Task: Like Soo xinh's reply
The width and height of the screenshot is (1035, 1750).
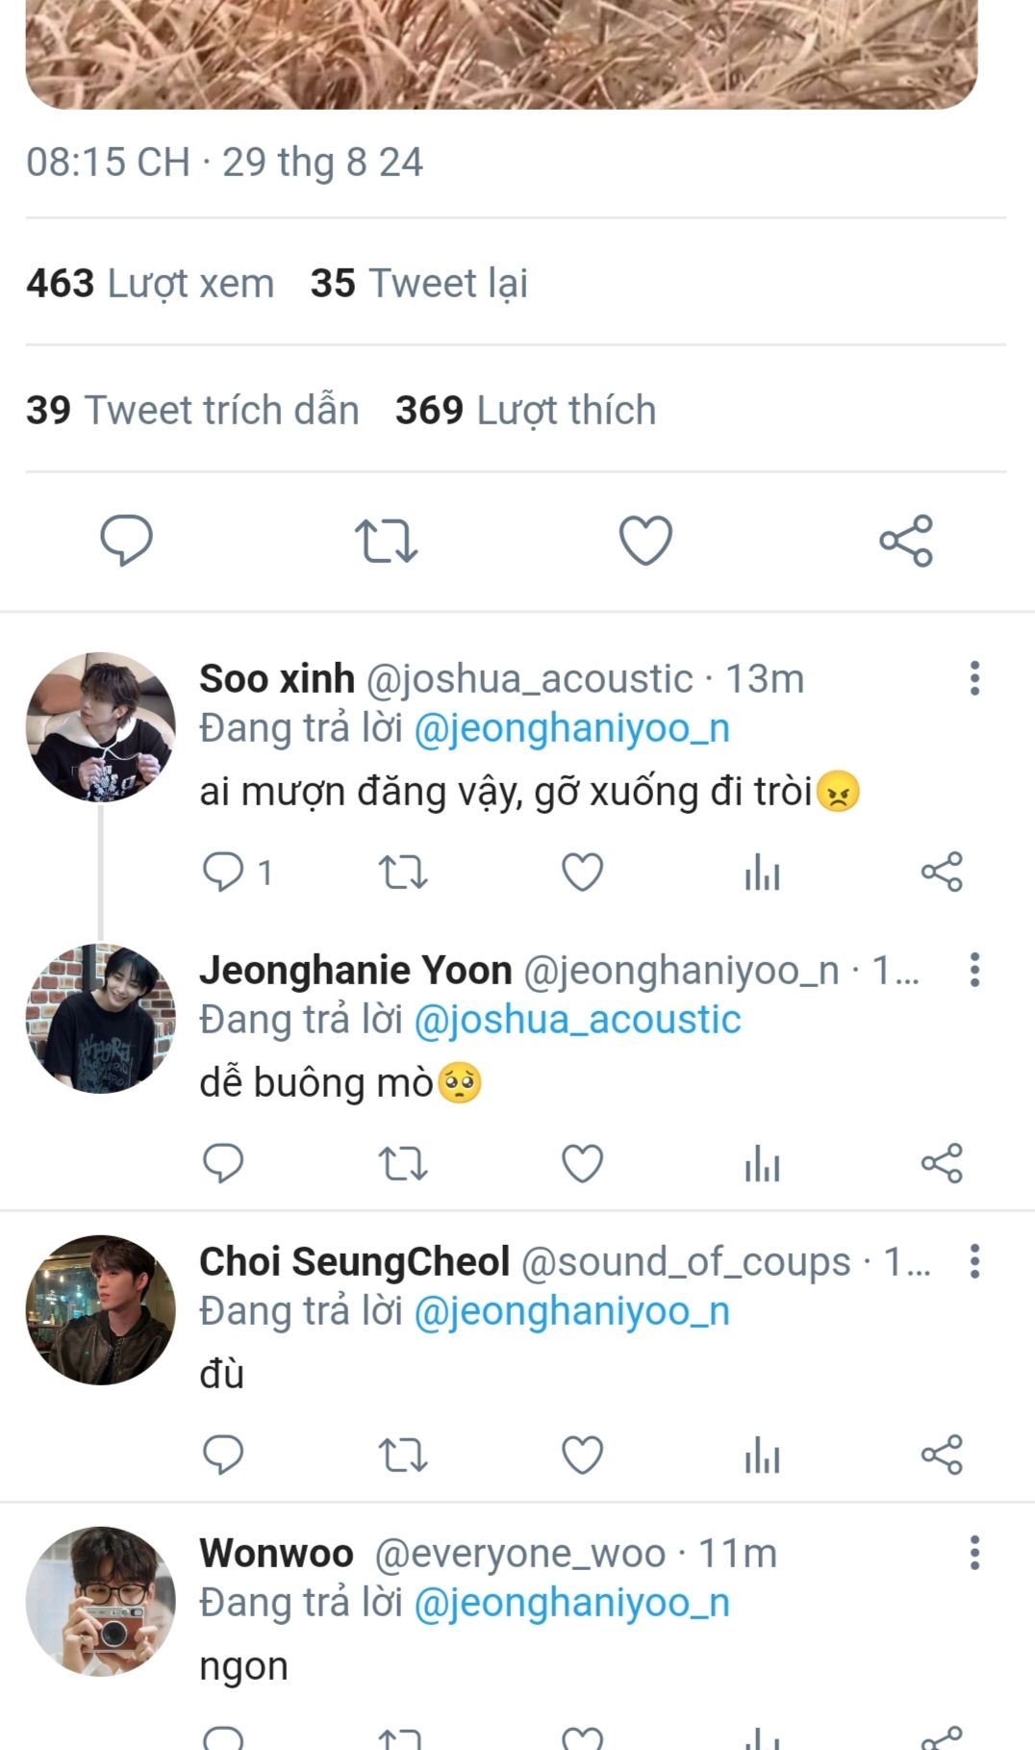Action: pos(582,873)
